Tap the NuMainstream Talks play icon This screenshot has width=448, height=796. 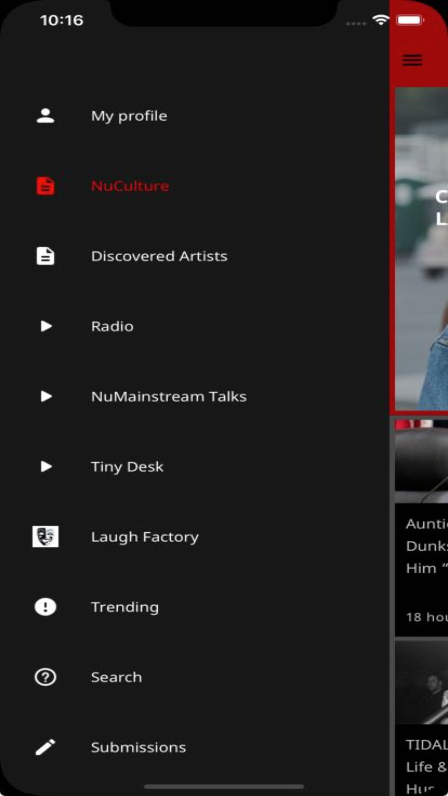(x=46, y=396)
